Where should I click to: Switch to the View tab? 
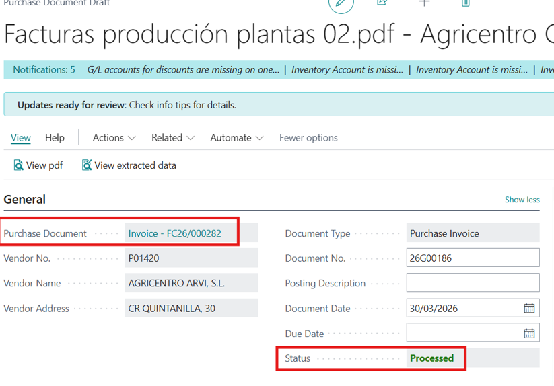tap(20, 138)
